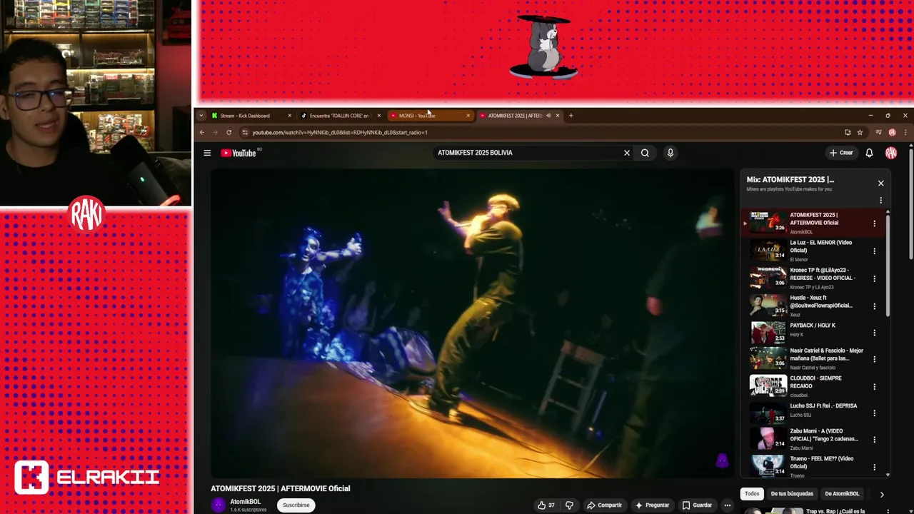Click the page vertical scrollbar
Image resolution: width=914 pixels, height=514 pixels.
[910, 203]
